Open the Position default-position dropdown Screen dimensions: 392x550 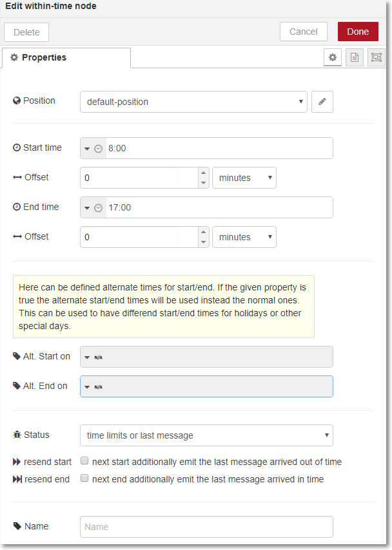coord(193,102)
